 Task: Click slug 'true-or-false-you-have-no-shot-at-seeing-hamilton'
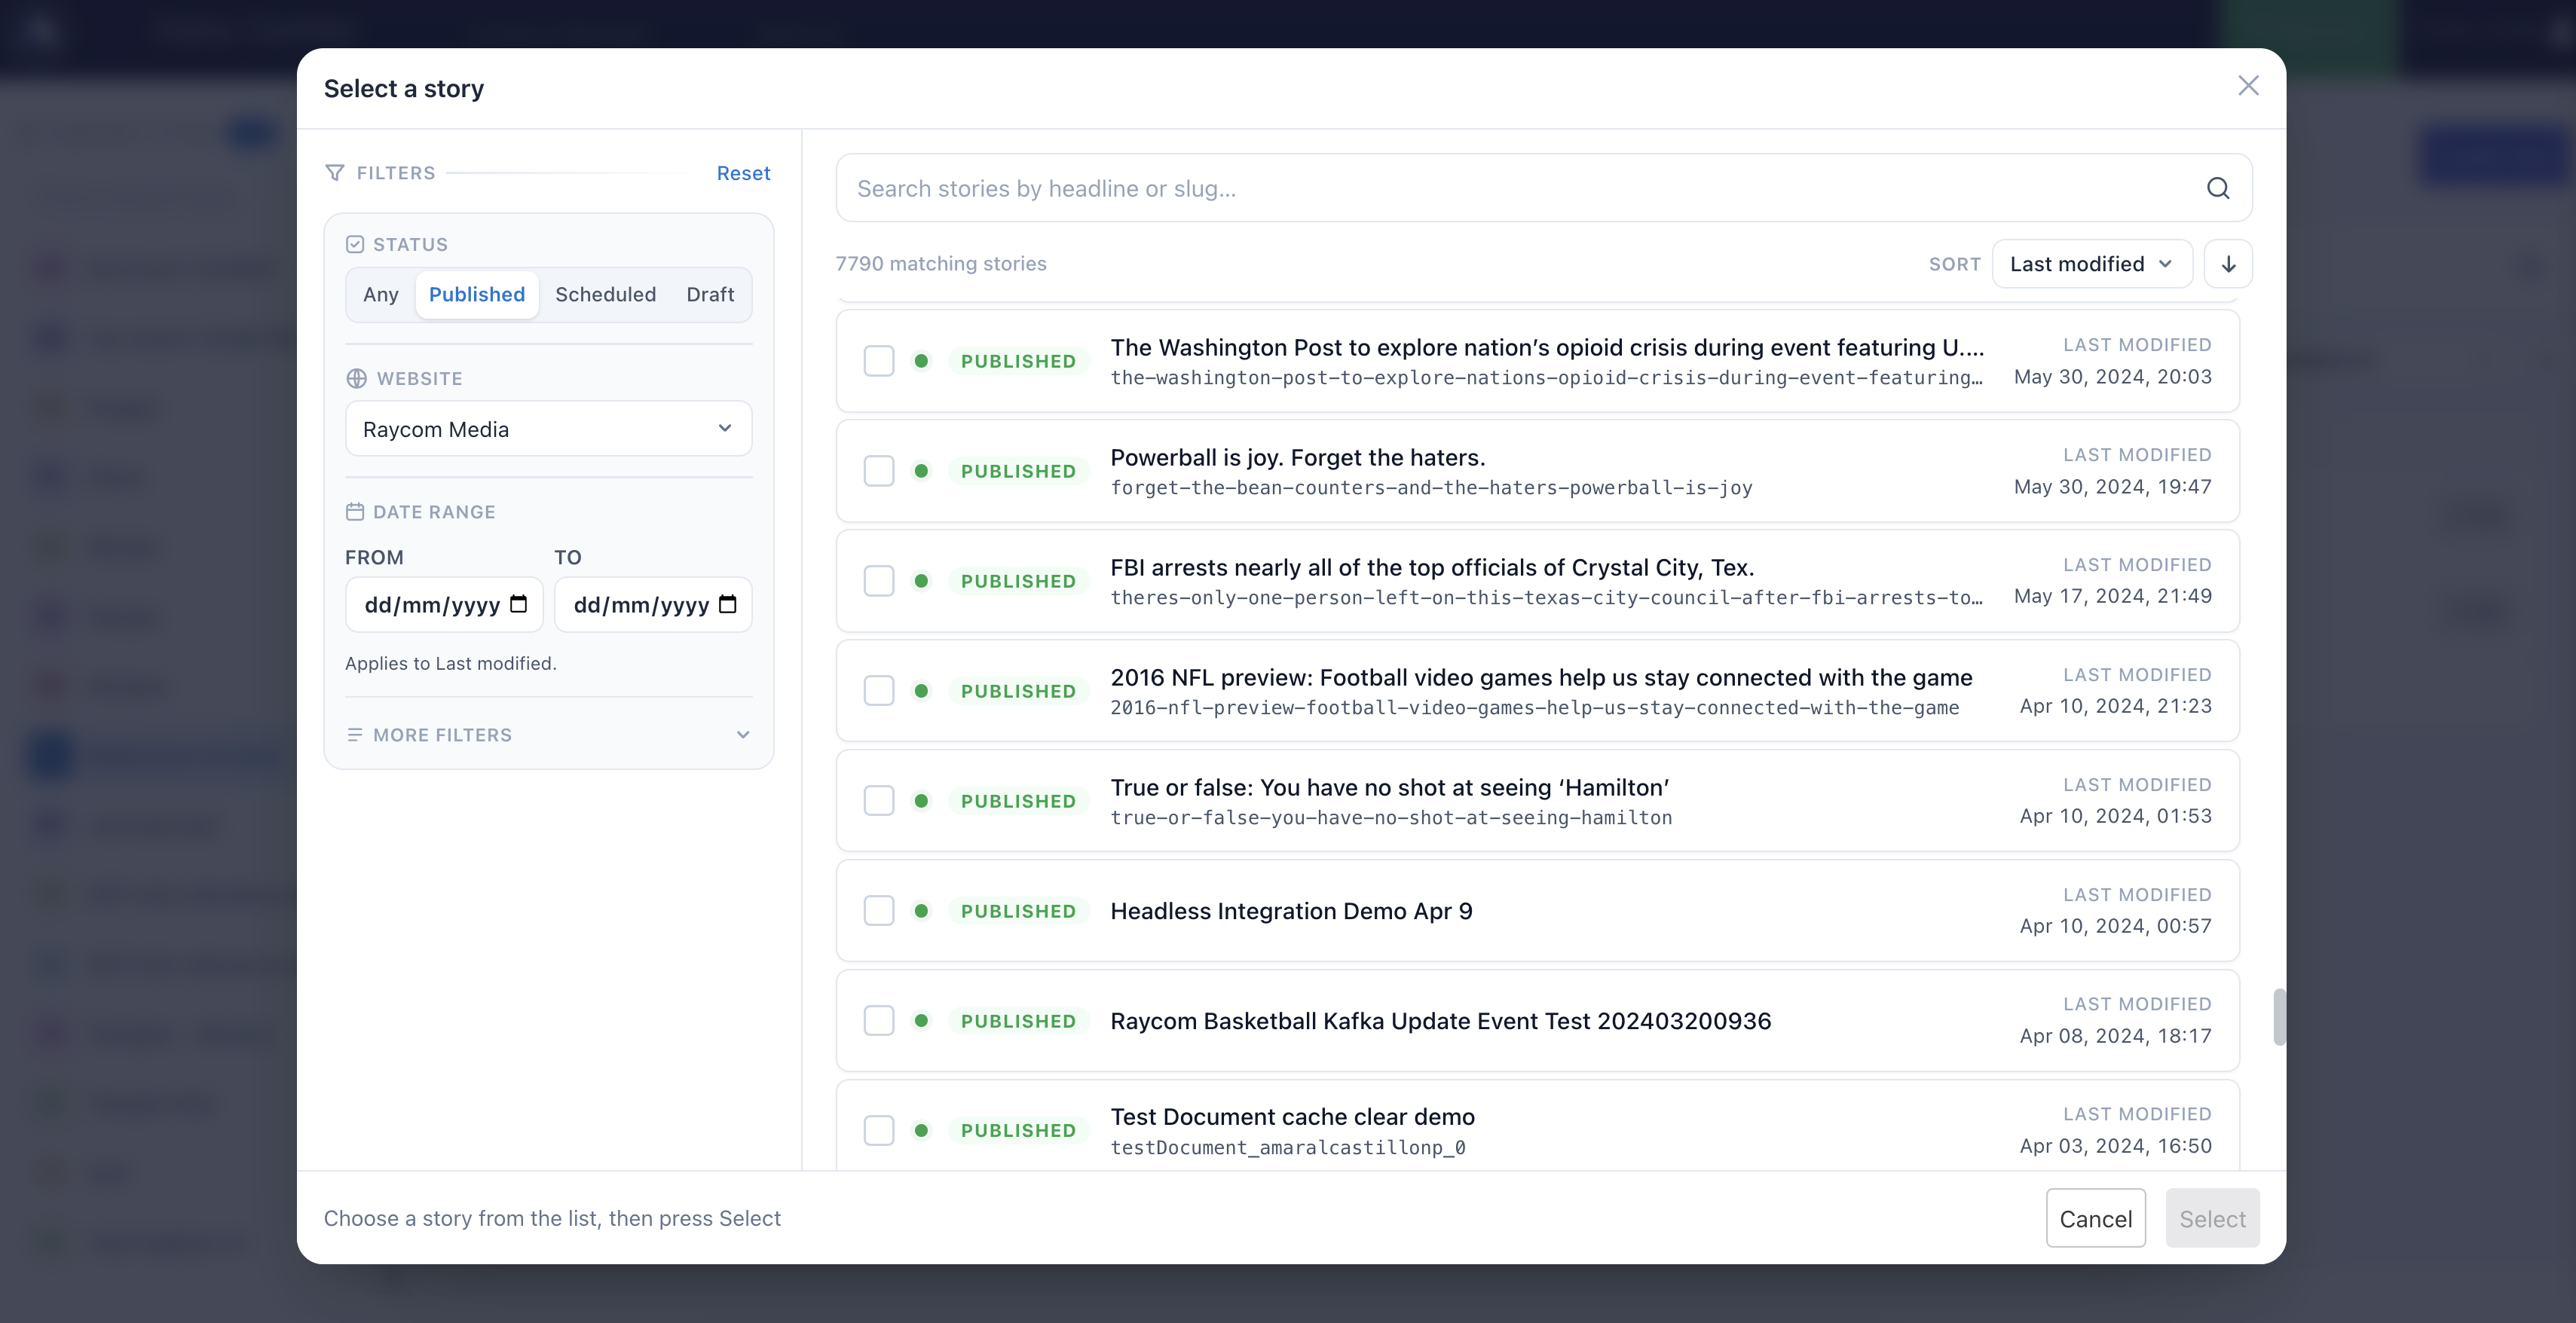click(x=1391, y=817)
